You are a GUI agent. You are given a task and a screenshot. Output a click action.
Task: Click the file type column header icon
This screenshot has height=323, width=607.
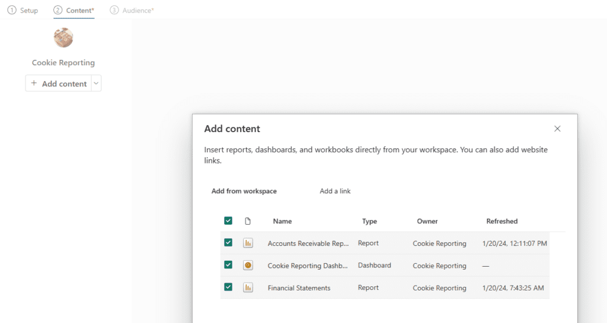[x=248, y=221]
